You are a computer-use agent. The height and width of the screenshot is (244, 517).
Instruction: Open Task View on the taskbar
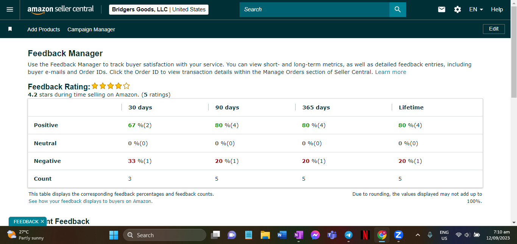click(x=215, y=235)
